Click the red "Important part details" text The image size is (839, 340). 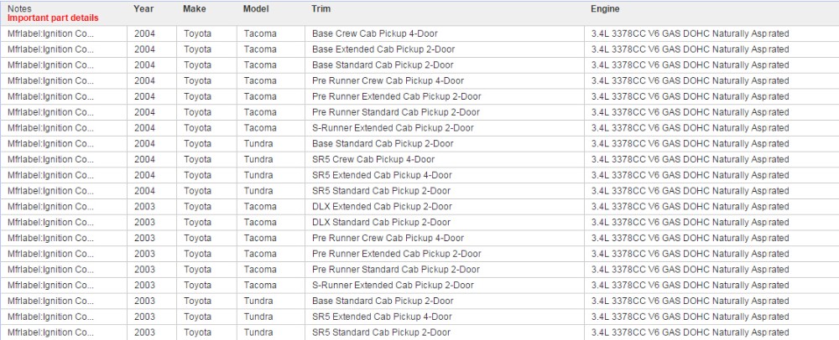tap(53, 18)
